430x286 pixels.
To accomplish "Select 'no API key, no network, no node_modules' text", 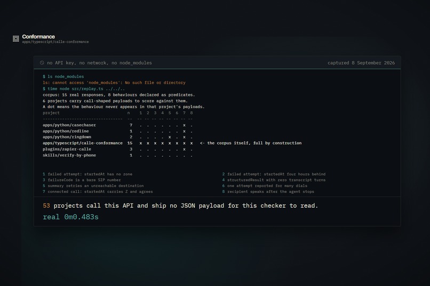I will (x=99, y=63).
